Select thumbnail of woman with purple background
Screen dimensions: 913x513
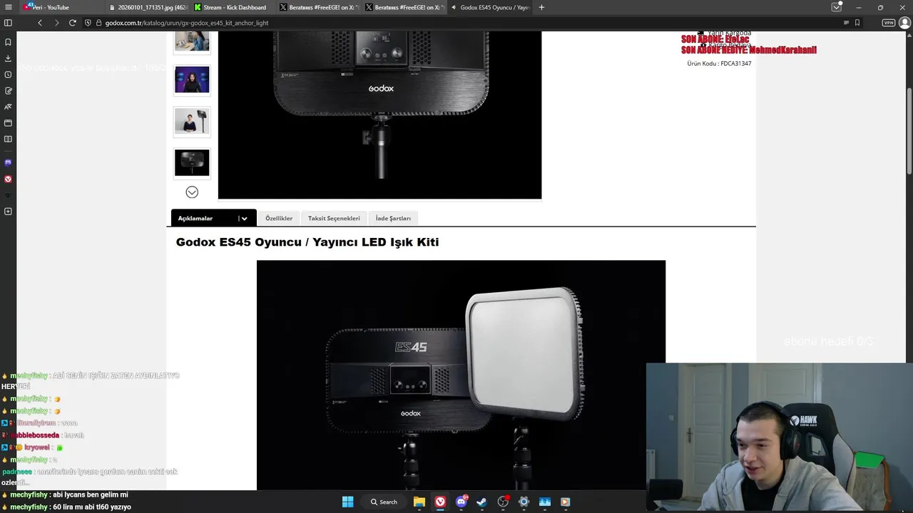point(192,80)
